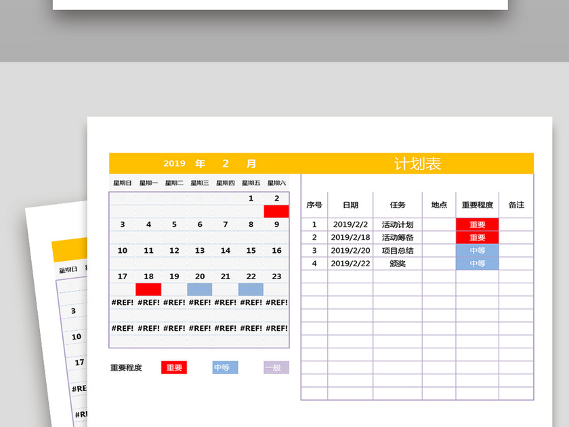569x427 pixels.
Task: Click date 10 in the calendar grid
Action: [x=123, y=251]
